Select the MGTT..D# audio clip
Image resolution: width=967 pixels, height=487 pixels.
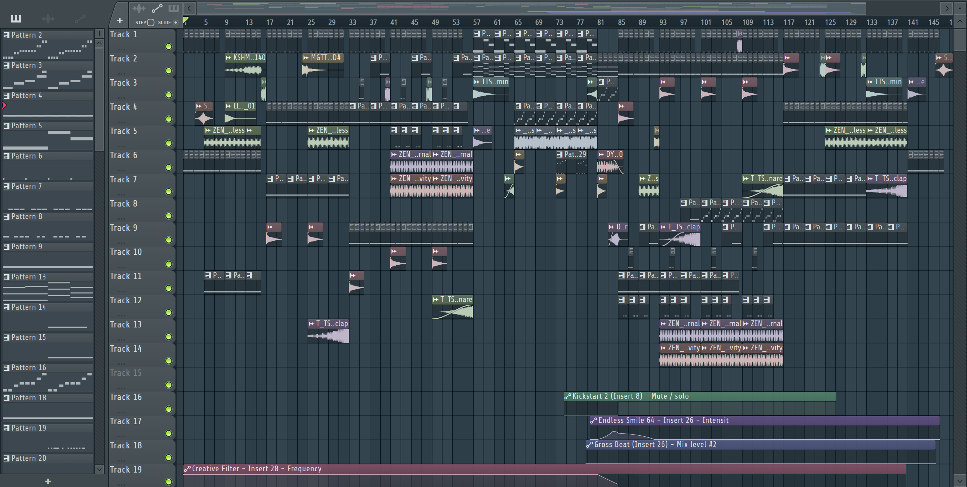point(323,65)
